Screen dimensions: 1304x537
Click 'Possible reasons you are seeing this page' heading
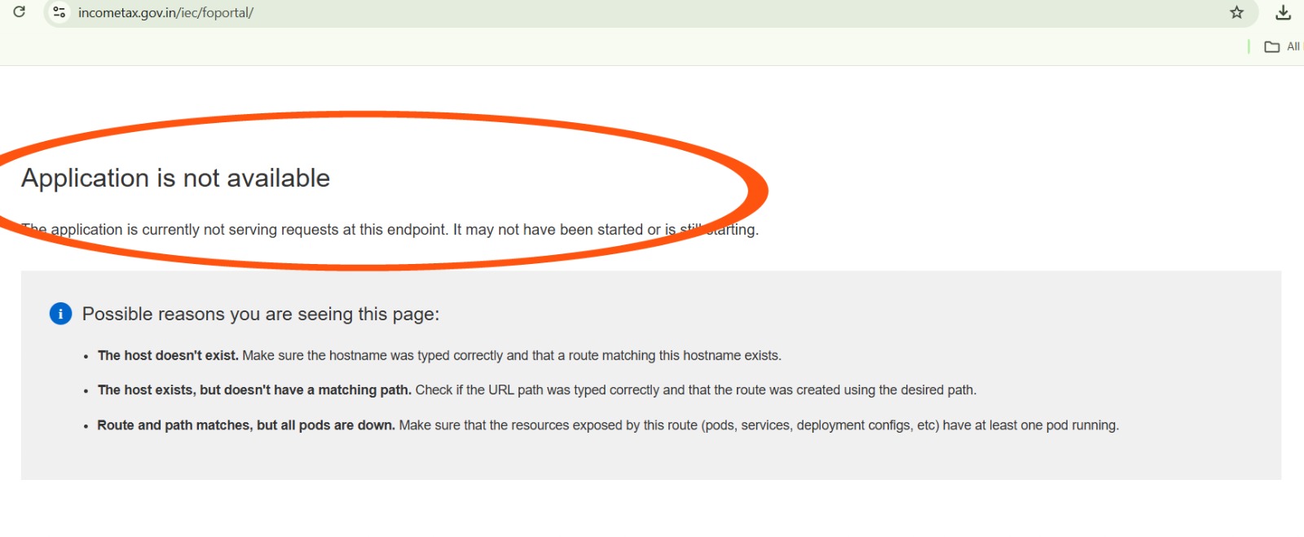[x=260, y=315]
